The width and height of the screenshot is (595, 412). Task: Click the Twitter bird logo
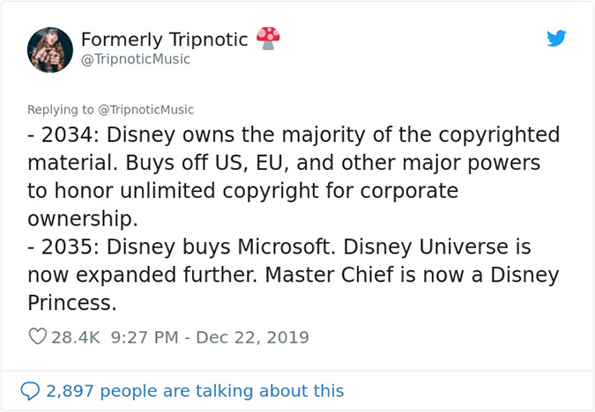pyautogui.click(x=555, y=39)
